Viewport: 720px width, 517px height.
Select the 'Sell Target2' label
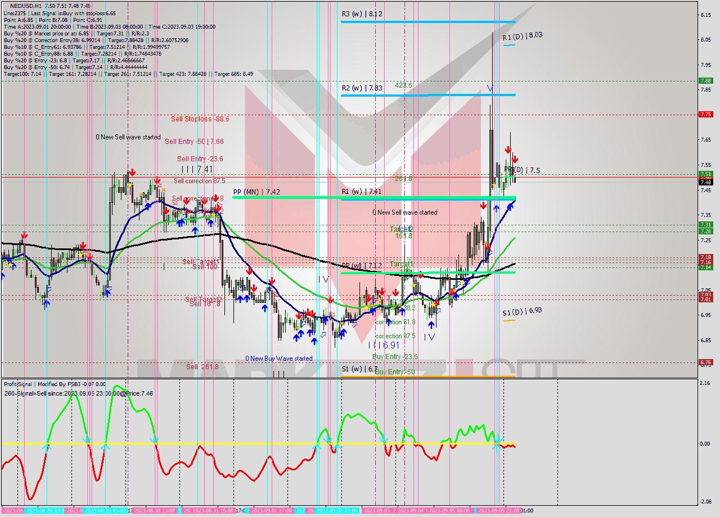pos(204,299)
